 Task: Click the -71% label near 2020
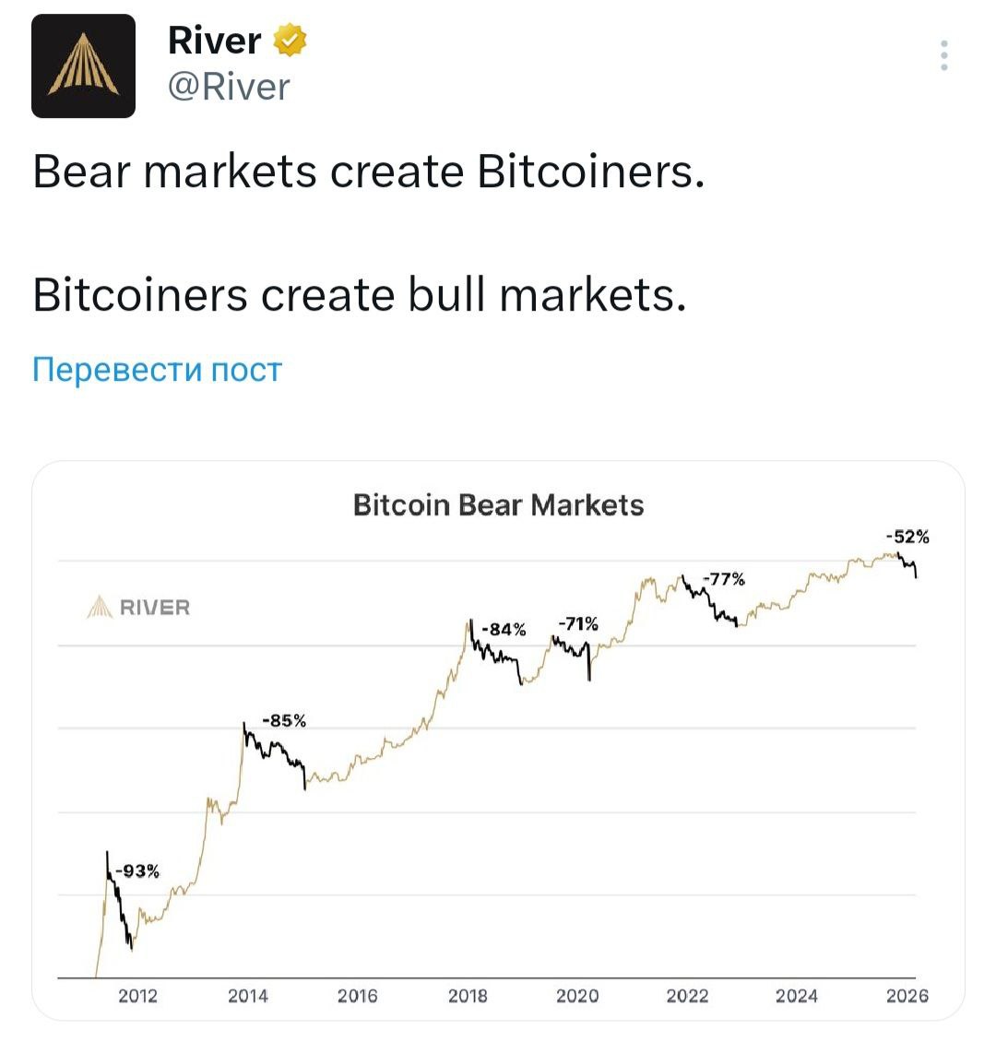579,623
